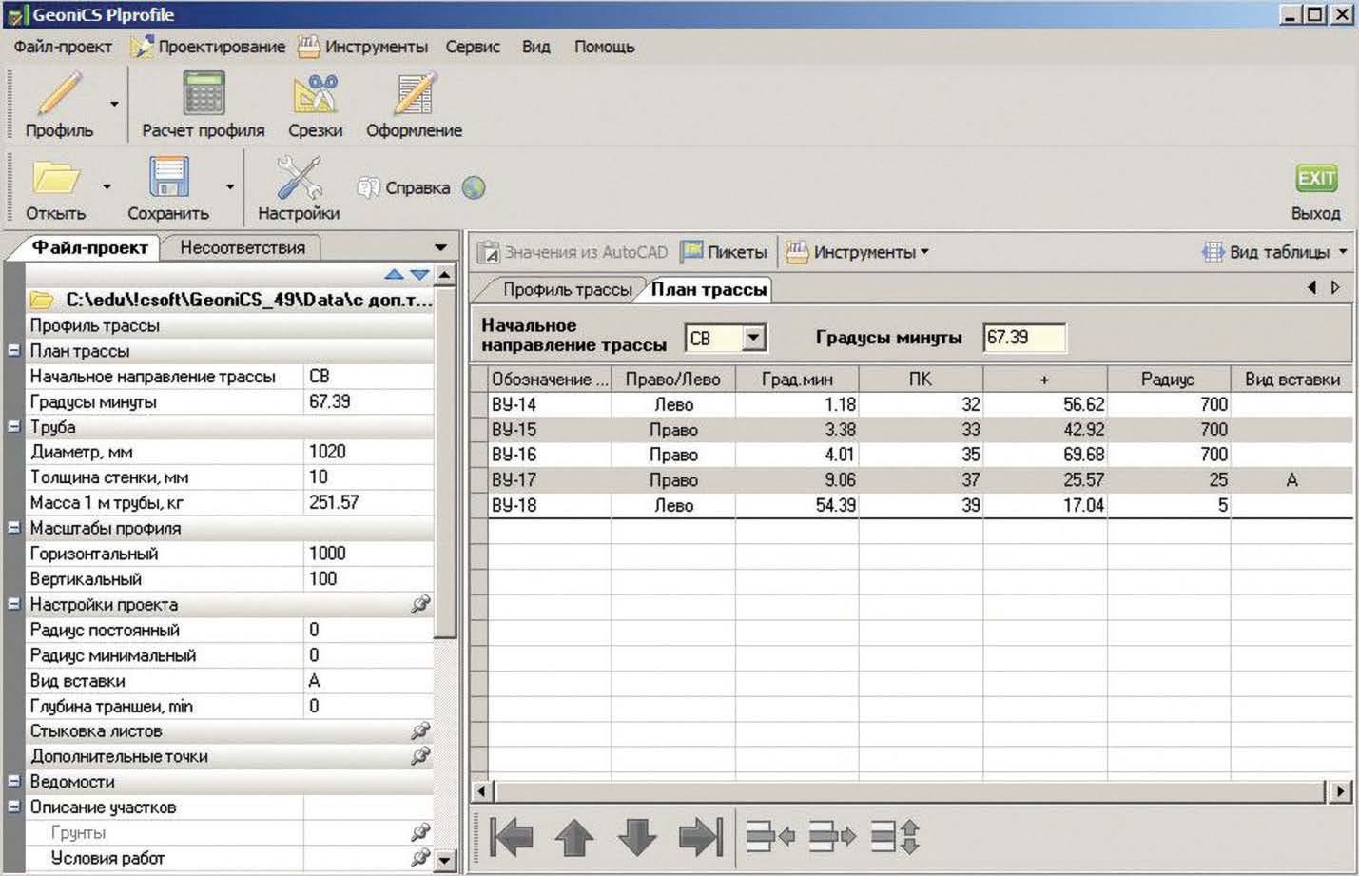
Task: Jump to first table row arrow
Action: click(512, 838)
